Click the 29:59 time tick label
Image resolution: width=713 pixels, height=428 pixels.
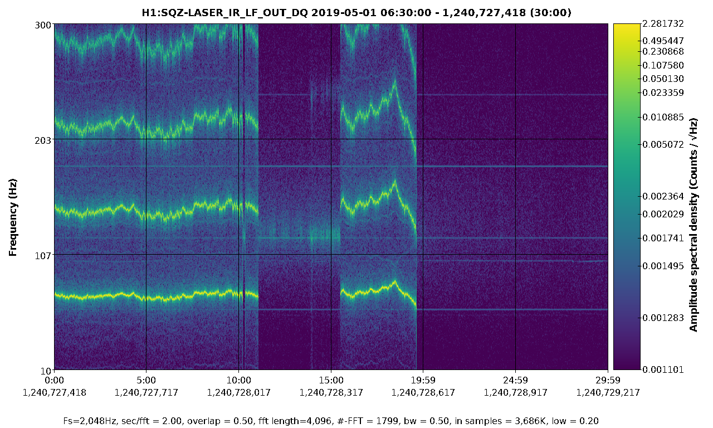pos(608,381)
